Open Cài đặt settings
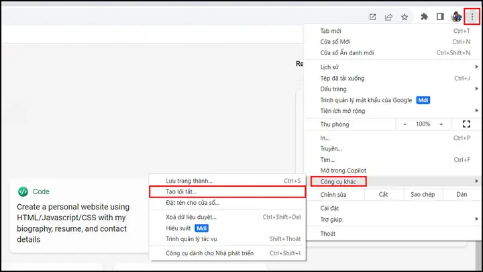 [x=393, y=208]
